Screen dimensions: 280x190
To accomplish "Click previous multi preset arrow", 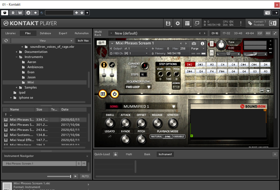I will (200, 33).
